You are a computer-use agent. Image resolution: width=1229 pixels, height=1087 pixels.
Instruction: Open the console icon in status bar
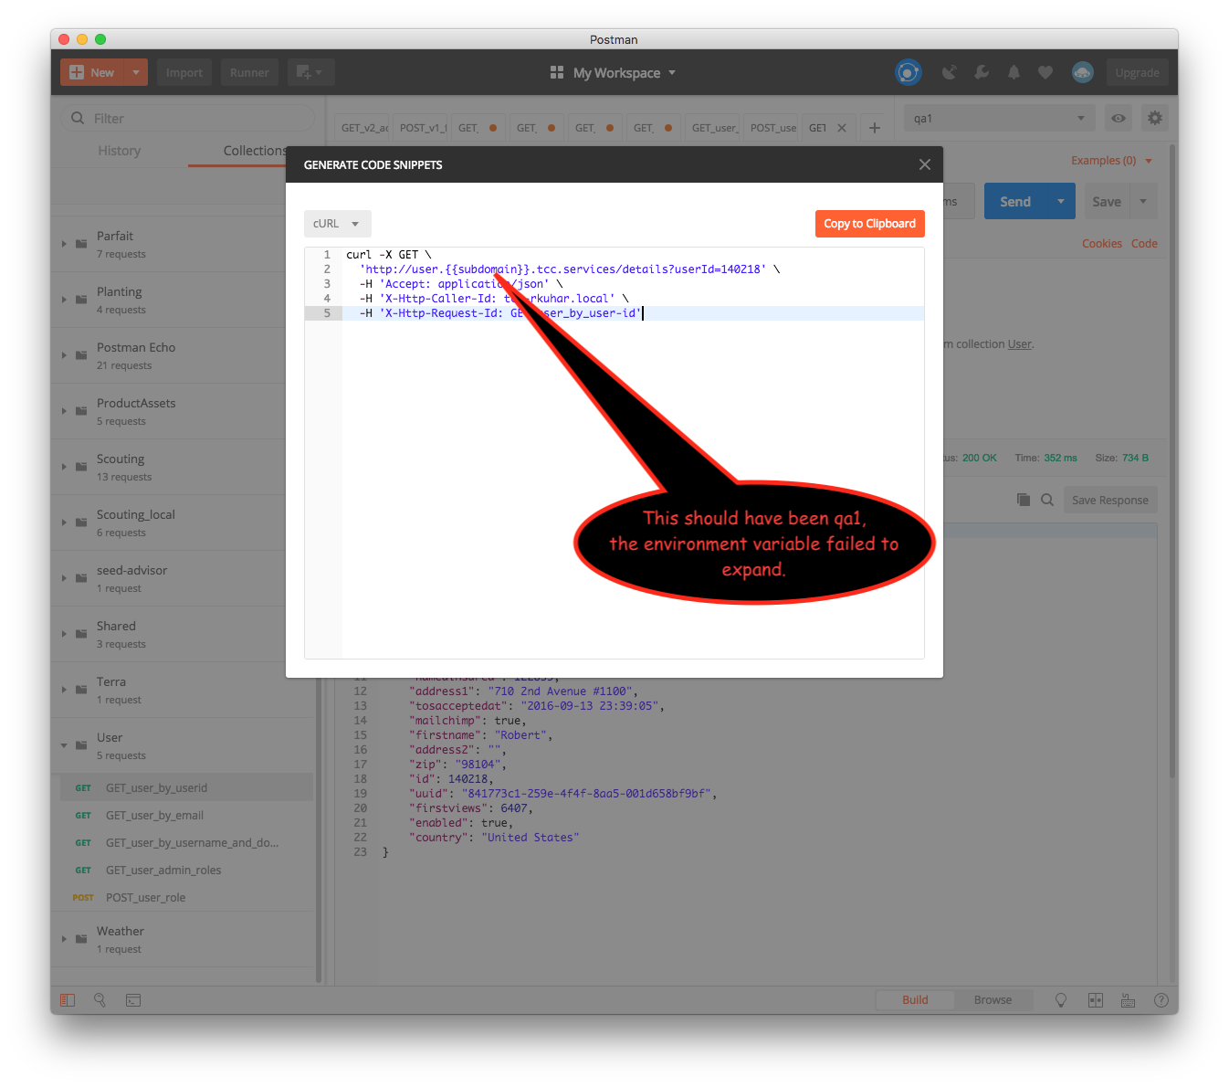(133, 1000)
